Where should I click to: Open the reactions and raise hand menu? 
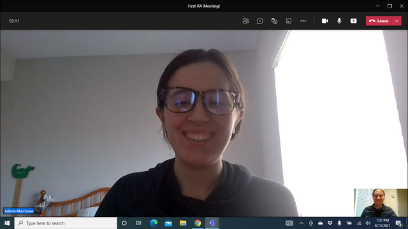[x=274, y=21]
